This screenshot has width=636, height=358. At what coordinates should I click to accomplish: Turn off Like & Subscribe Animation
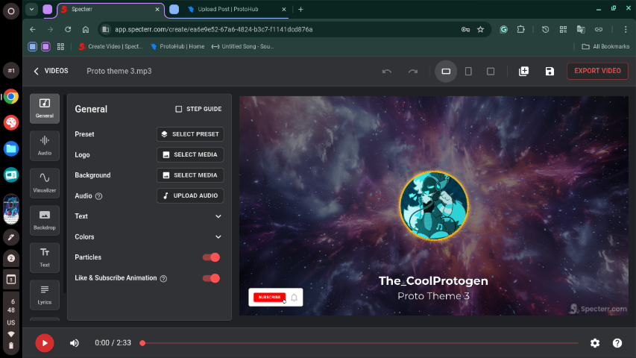click(x=211, y=278)
